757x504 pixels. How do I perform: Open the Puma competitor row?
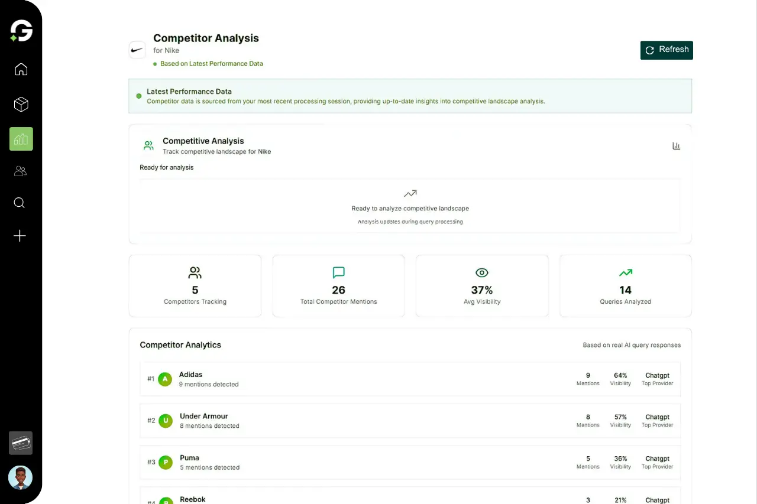(x=410, y=462)
